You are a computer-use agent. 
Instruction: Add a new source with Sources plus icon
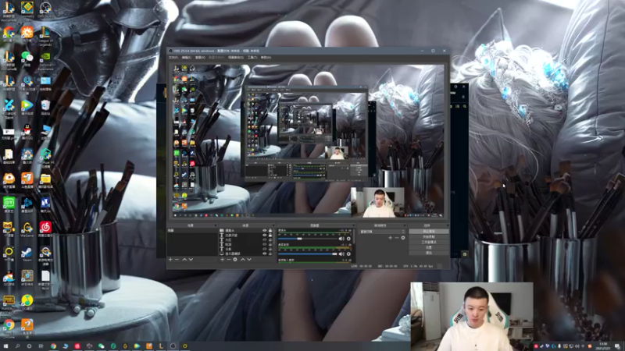[x=222, y=260]
